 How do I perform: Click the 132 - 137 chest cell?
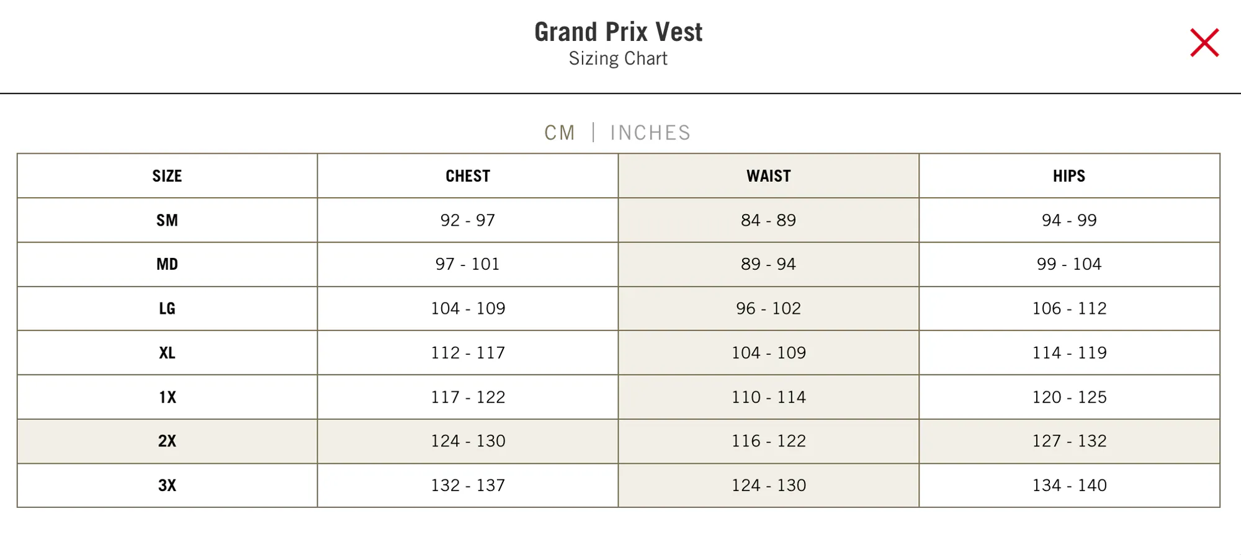468,486
